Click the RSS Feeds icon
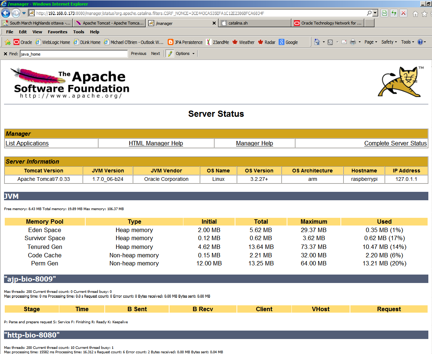The image size is (432, 354). pos(330,42)
